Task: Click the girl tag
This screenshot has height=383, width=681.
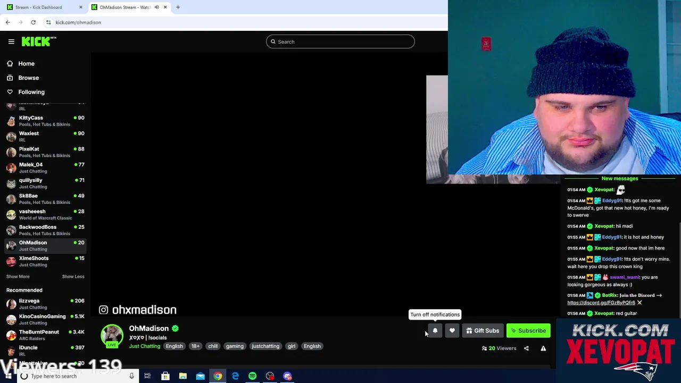Action: pyautogui.click(x=292, y=346)
